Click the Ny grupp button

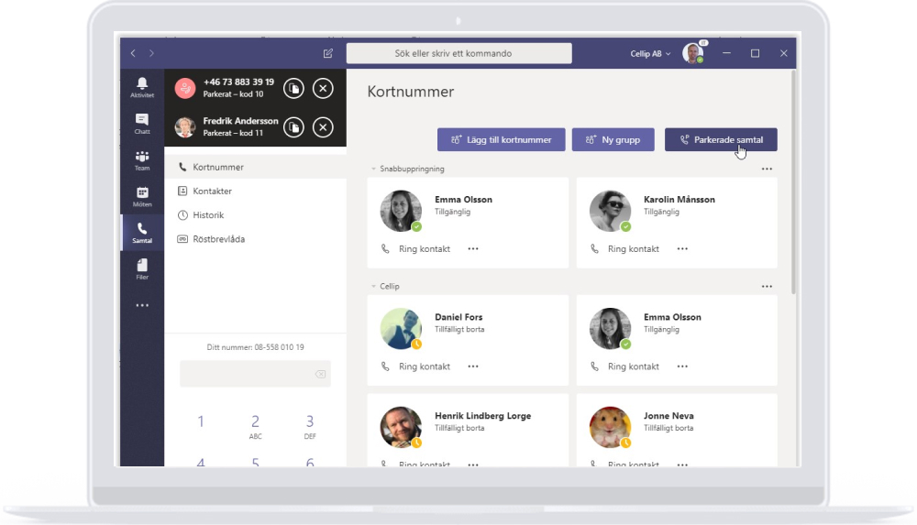(613, 140)
